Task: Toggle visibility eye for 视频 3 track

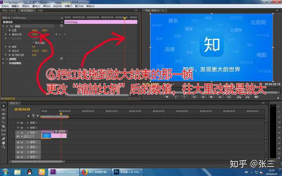Action: tap(18, 123)
